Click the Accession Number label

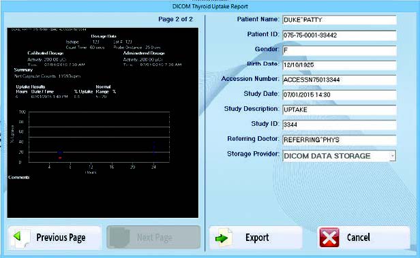coord(250,78)
